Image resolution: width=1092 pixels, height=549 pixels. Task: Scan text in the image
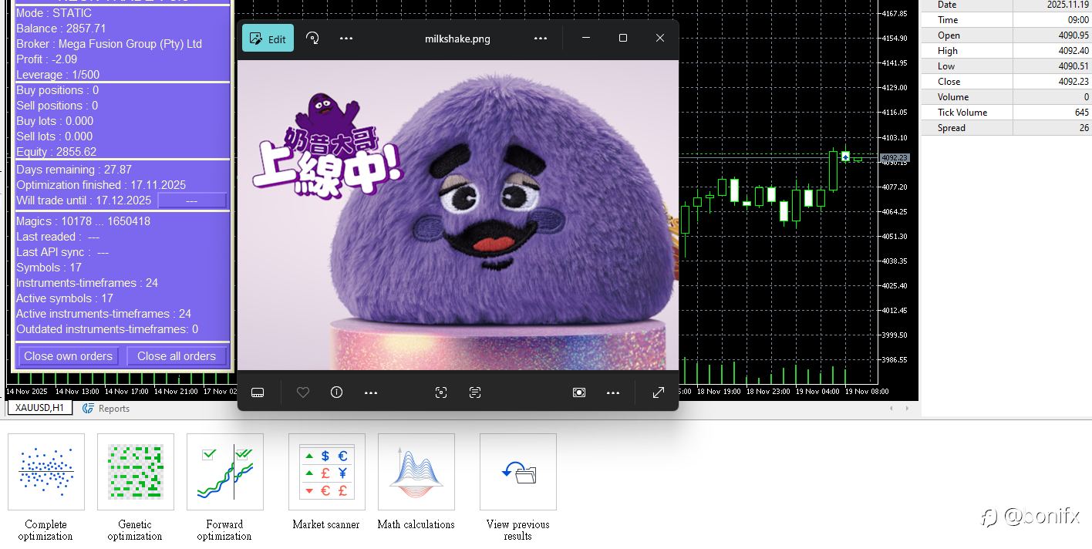tap(475, 392)
